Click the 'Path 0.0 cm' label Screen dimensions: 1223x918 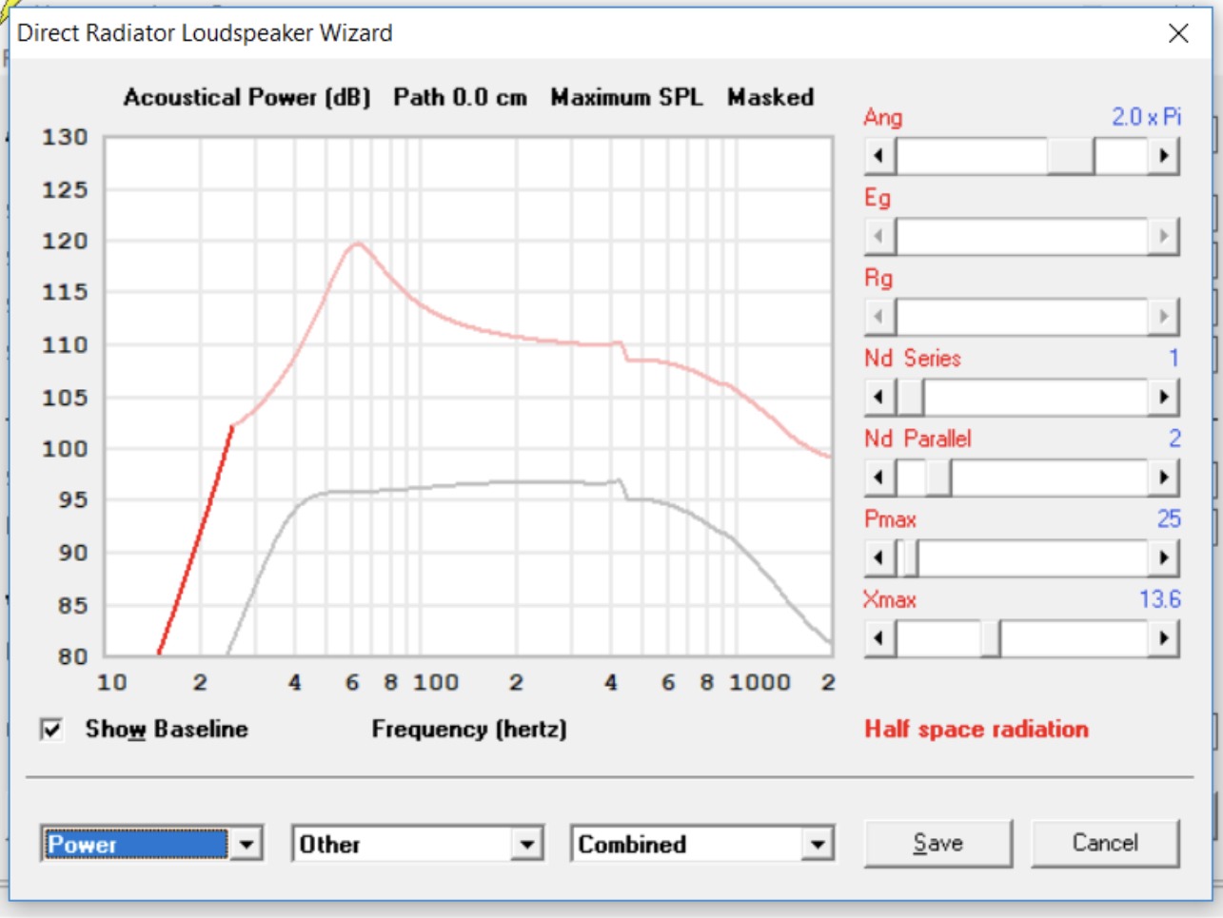pos(460,97)
